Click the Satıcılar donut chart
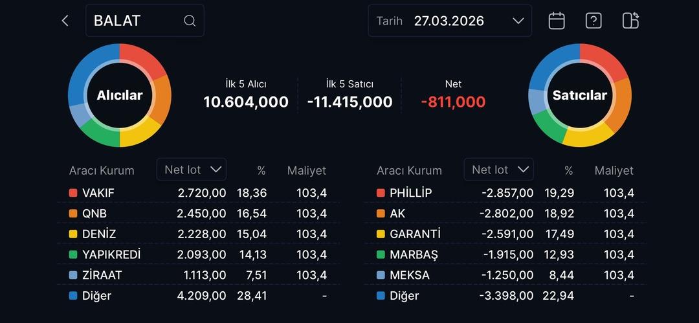The width and height of the screenshot is (699, 323). (580, 95)
